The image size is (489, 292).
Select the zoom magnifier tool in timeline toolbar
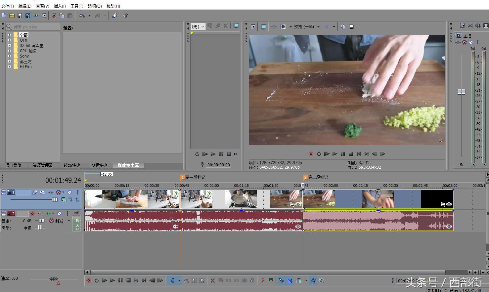point(202,280)
